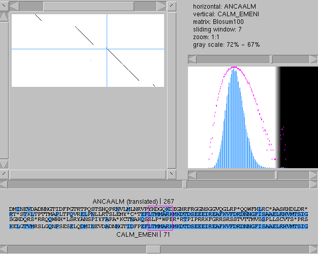This screenshot has width=318, height=254.
Task: Click the CALM_EMENI sequence row starting KELGTVM
Action: (x=158, y=226)
